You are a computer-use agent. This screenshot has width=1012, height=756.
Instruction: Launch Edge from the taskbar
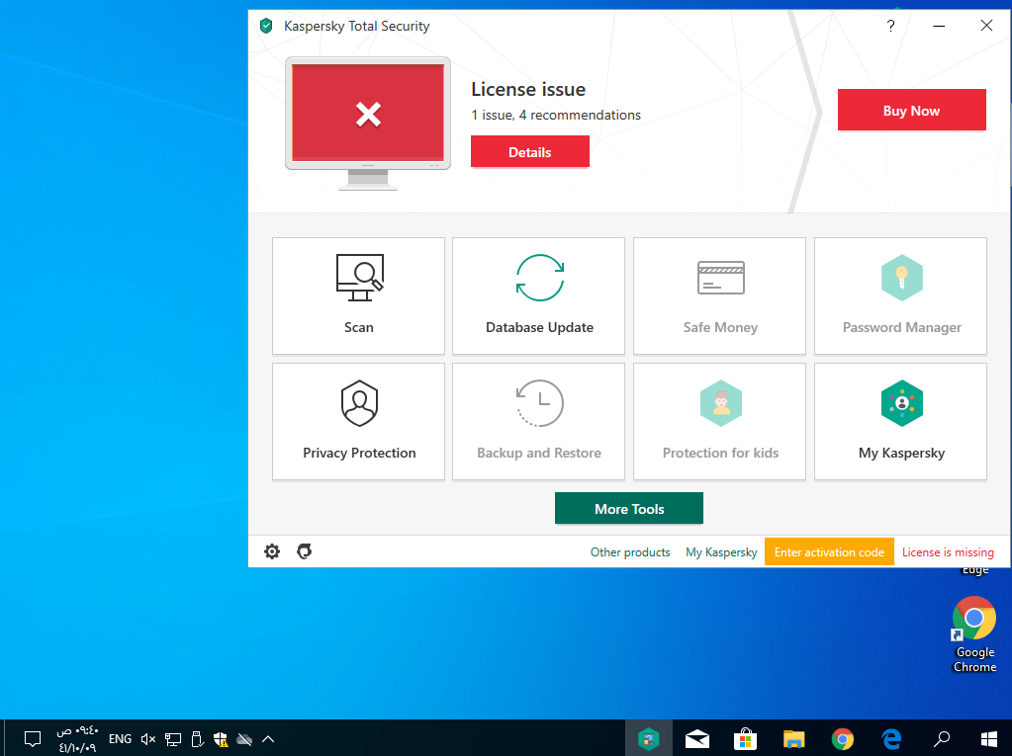click(x=891, y=738)
